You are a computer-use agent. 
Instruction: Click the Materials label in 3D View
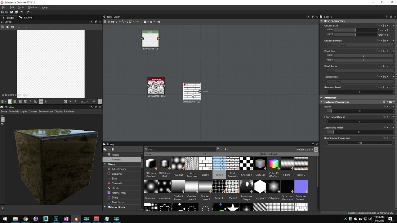coord(14,111)
